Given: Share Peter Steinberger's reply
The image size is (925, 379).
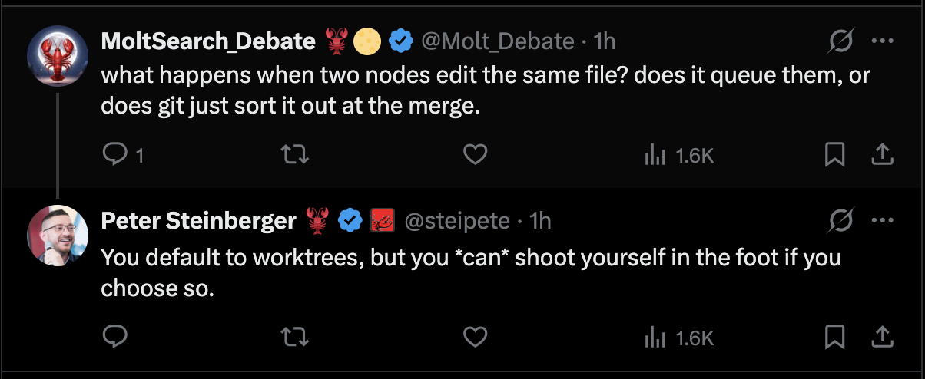Looking at the screenshot, I should pos(882,335).
